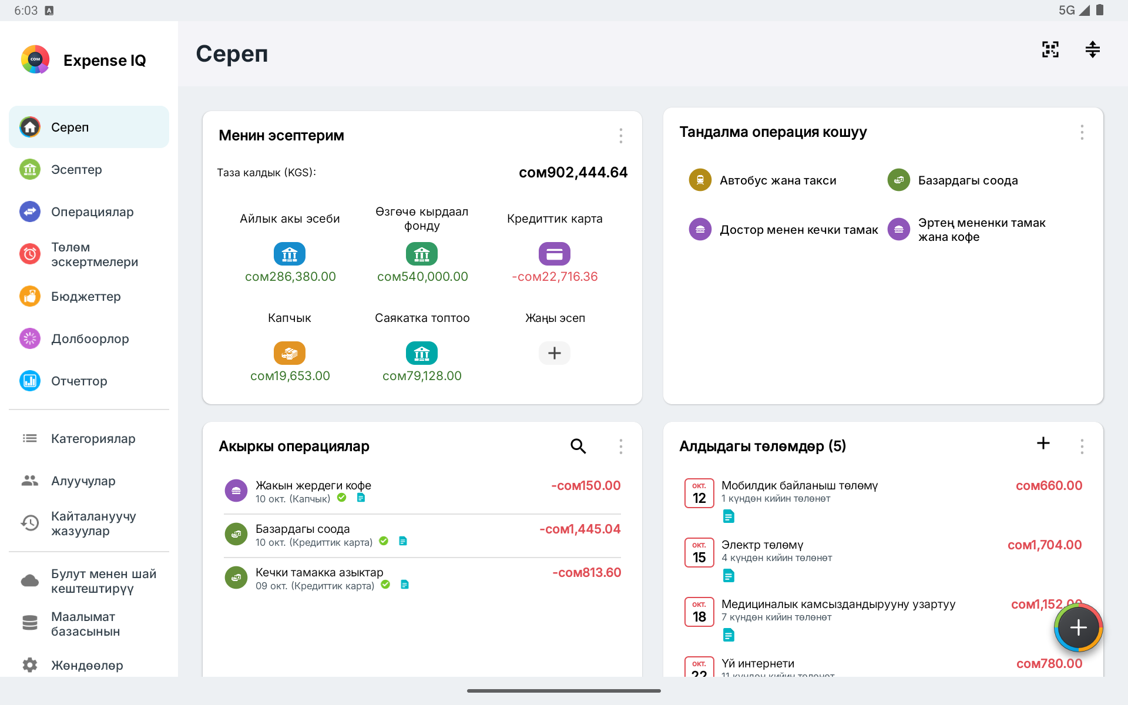Open Бюджеттер in sidebar
Viewport: 1128px width, 705px height.
[89, 296]
